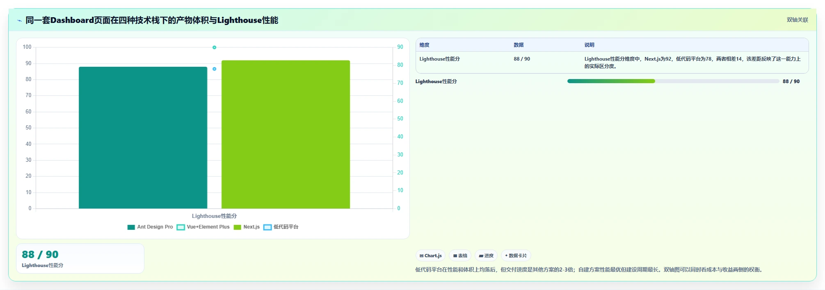Click the Lighthouse性能分 caption under data card
Image resolution: width=825 pixels, height=290 pixels.
coord(43,265)
